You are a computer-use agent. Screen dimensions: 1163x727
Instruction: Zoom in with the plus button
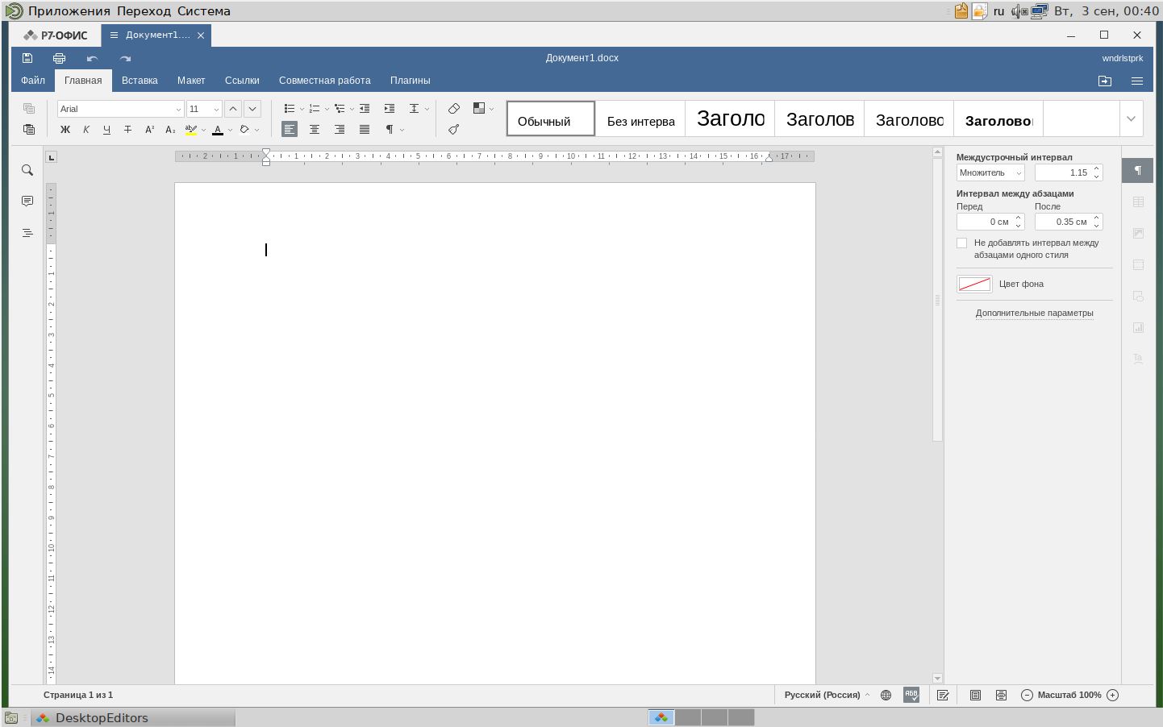click(1113, 695)
